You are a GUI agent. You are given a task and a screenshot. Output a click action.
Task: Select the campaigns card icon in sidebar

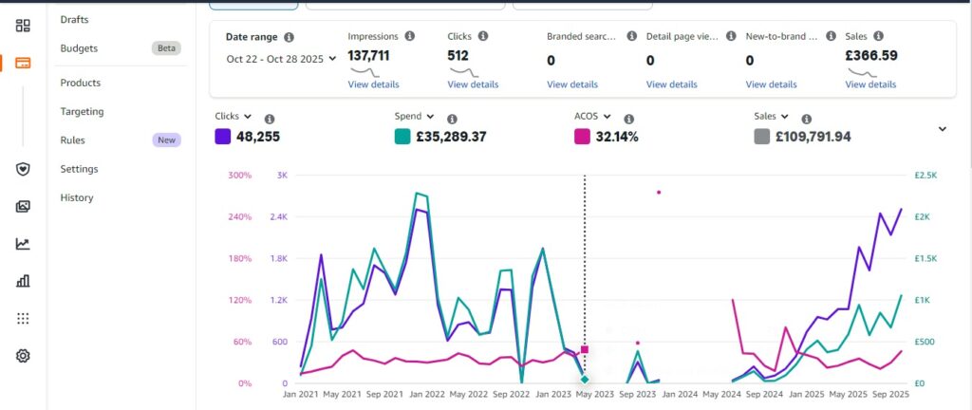23,64
